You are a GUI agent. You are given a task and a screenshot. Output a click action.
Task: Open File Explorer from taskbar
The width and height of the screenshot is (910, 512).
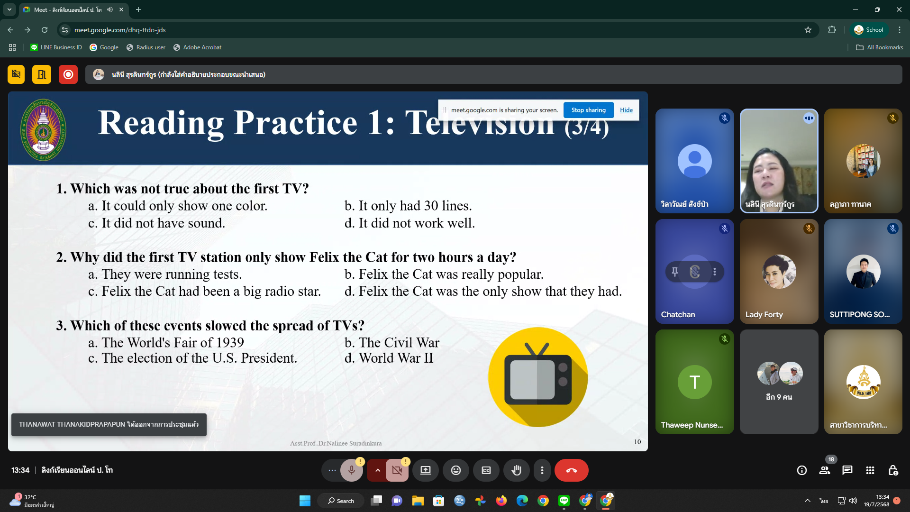418,501
